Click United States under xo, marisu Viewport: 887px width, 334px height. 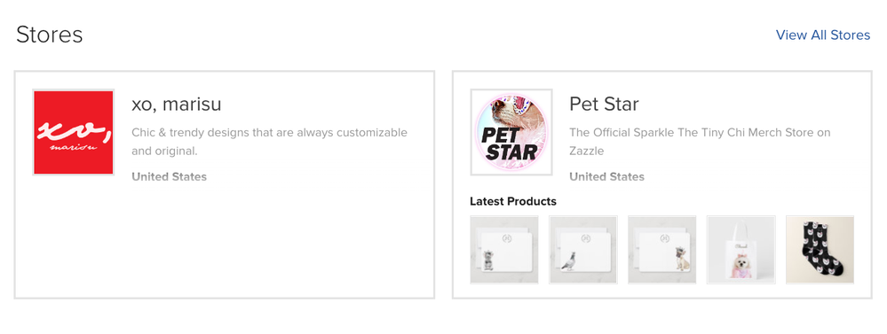pos(169,176)
